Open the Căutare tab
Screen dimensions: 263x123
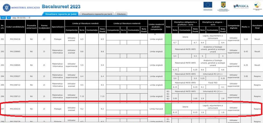[121, 14]
